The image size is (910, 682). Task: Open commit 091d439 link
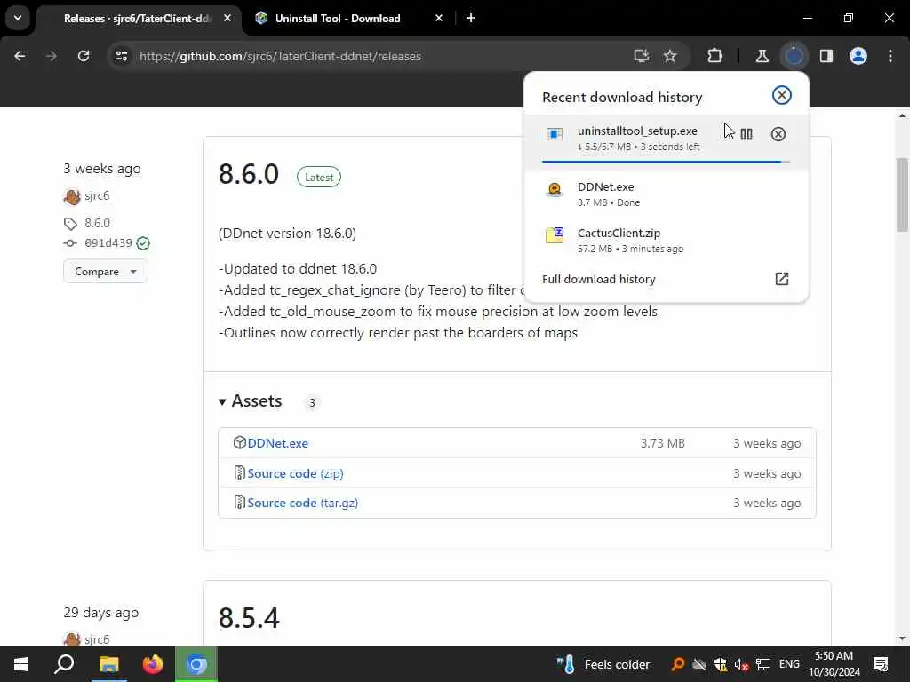[108, 243]
